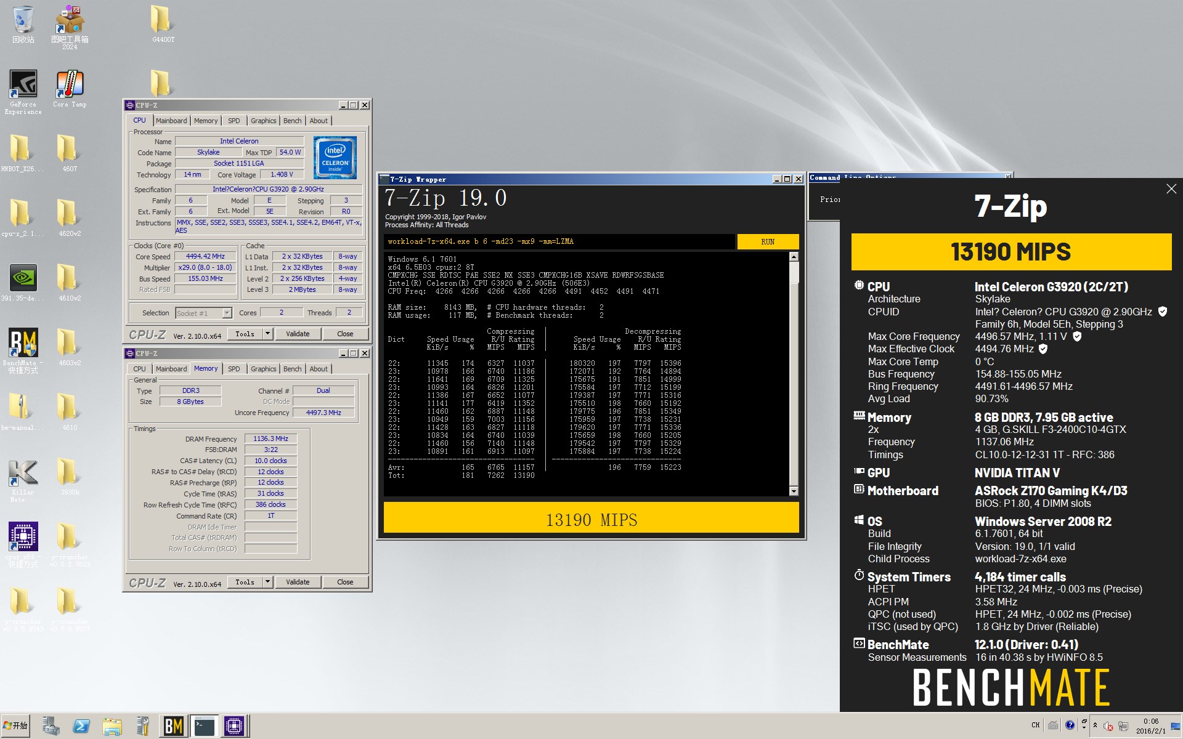Open About tab in upper CPU-Z window

[x=319, y=121]
